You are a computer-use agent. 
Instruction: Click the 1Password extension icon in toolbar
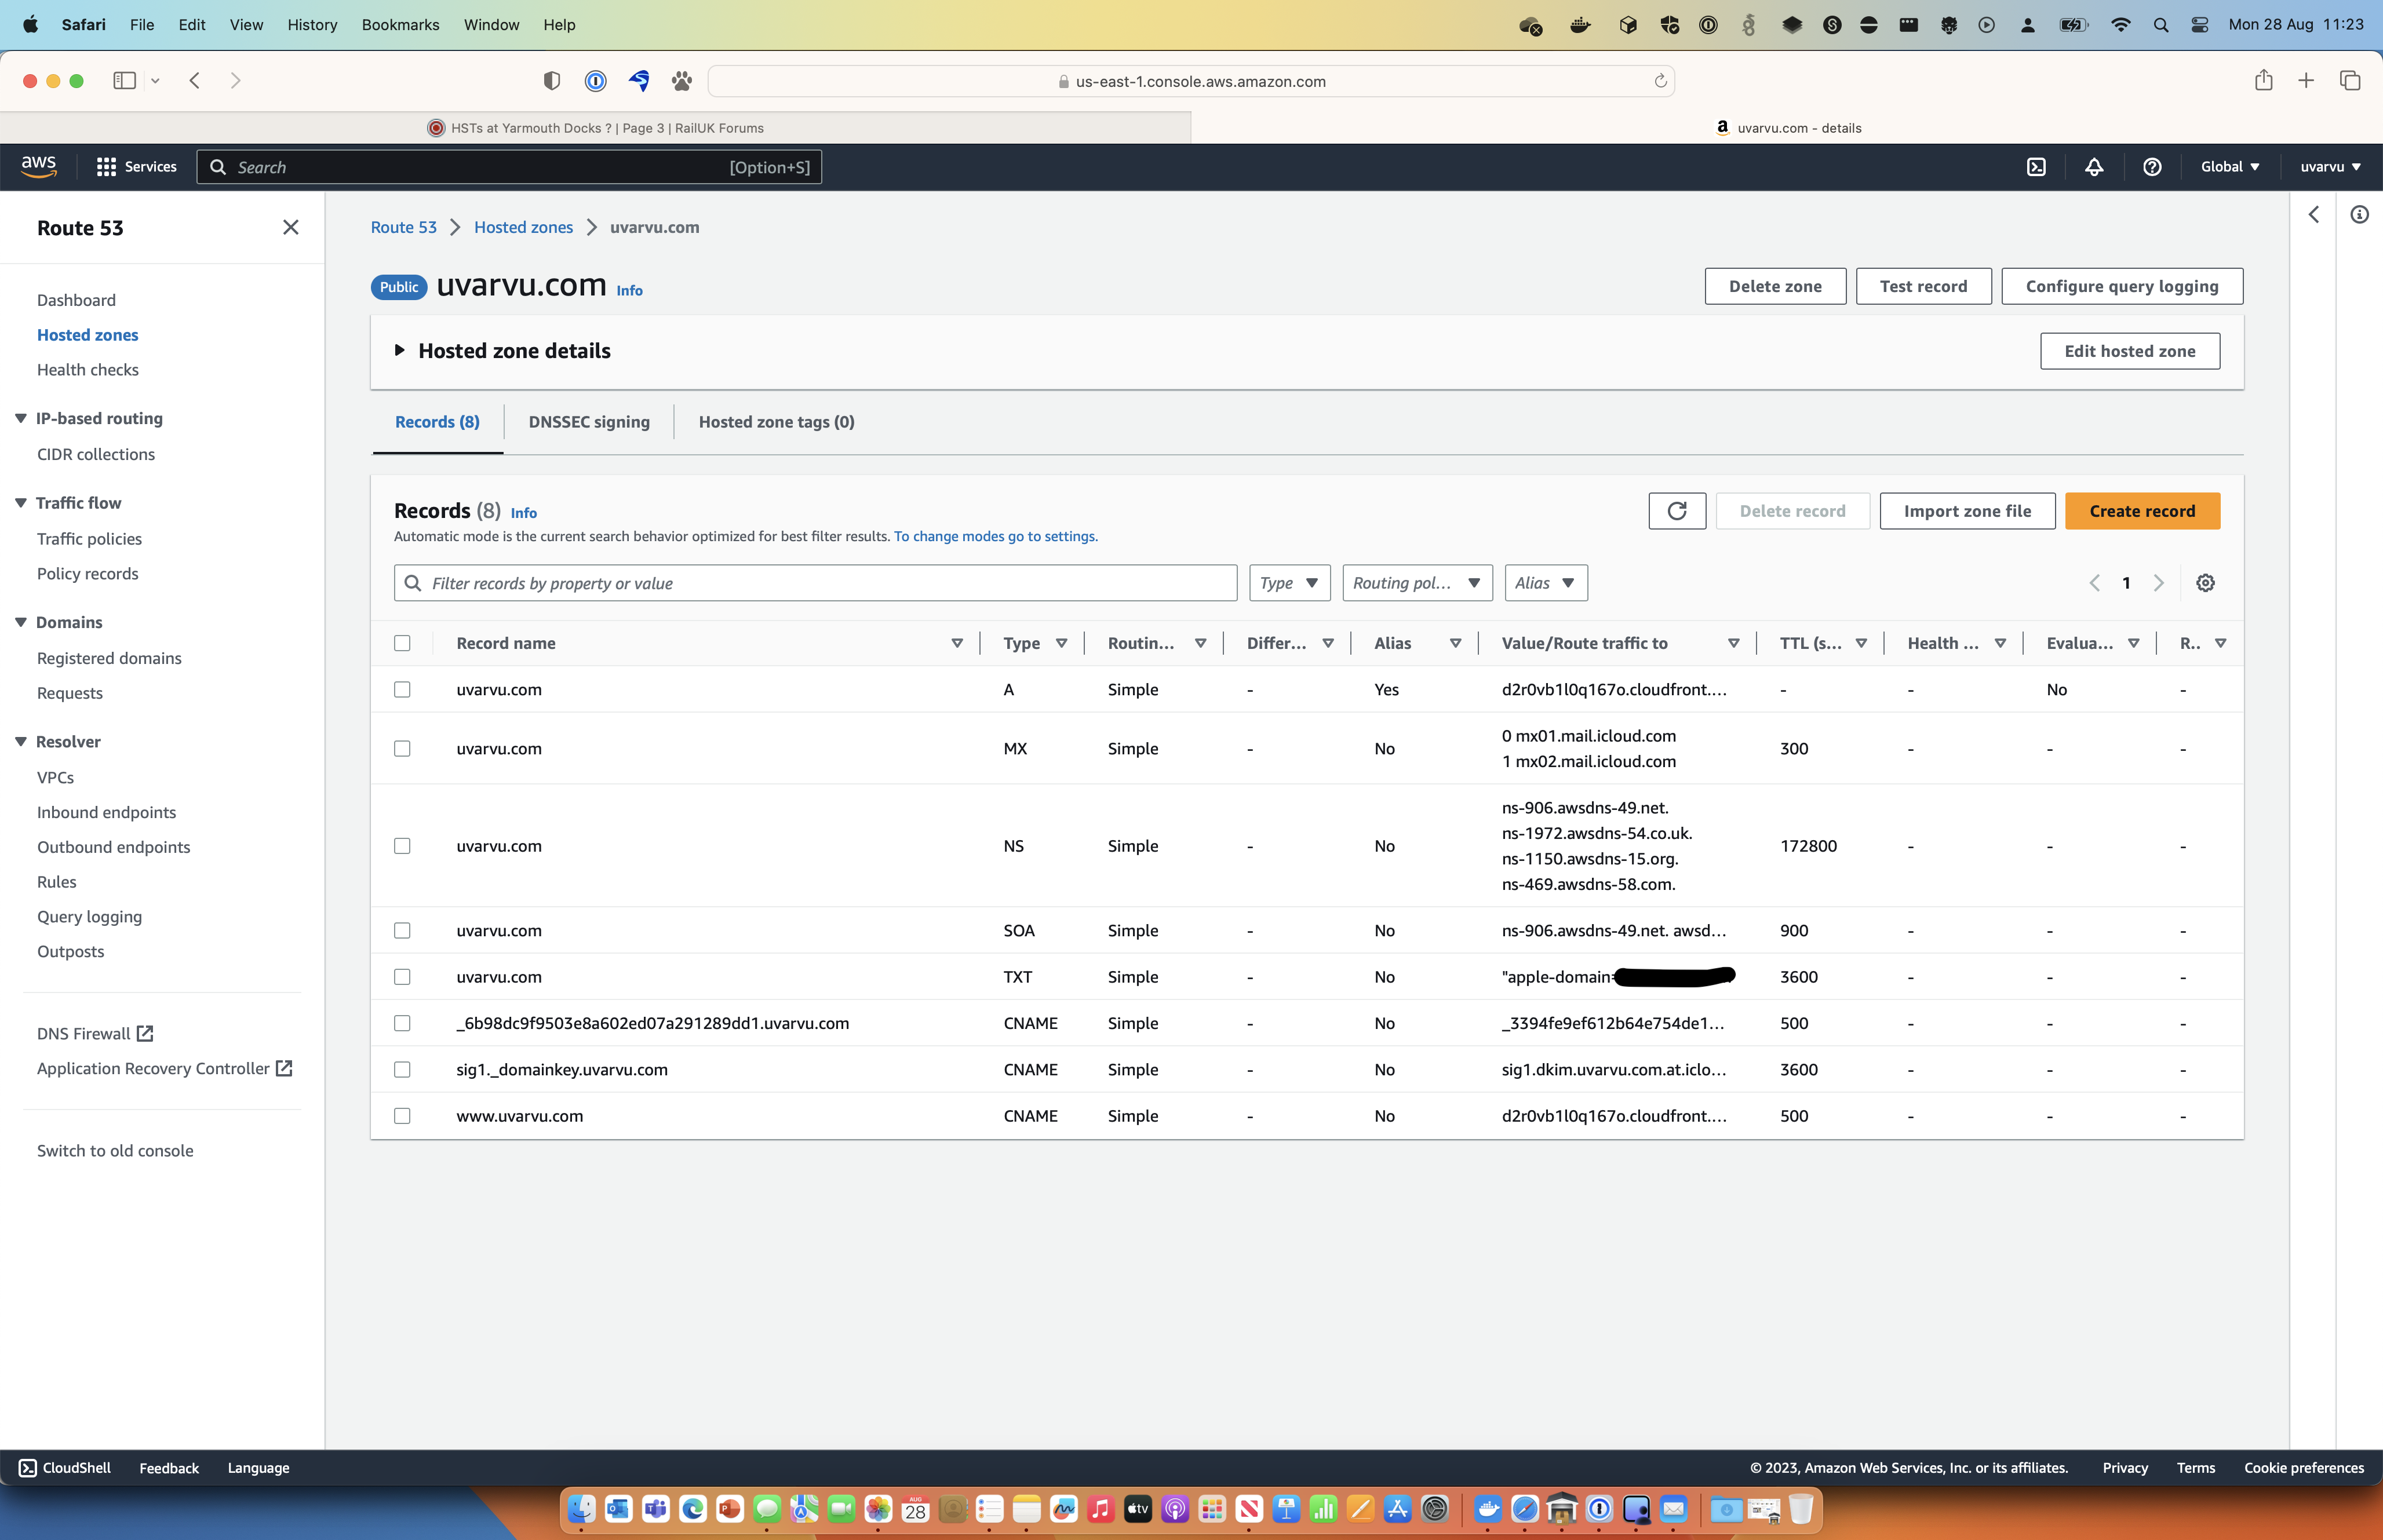point(595,81)
